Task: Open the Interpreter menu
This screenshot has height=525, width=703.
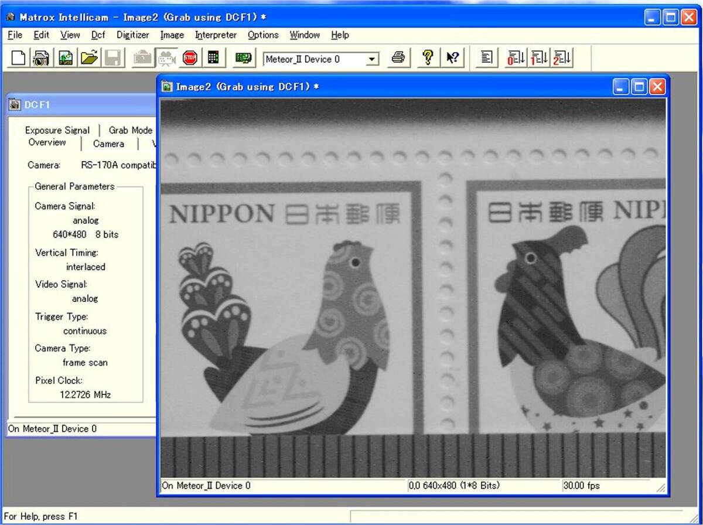Action: coord(216,35)
